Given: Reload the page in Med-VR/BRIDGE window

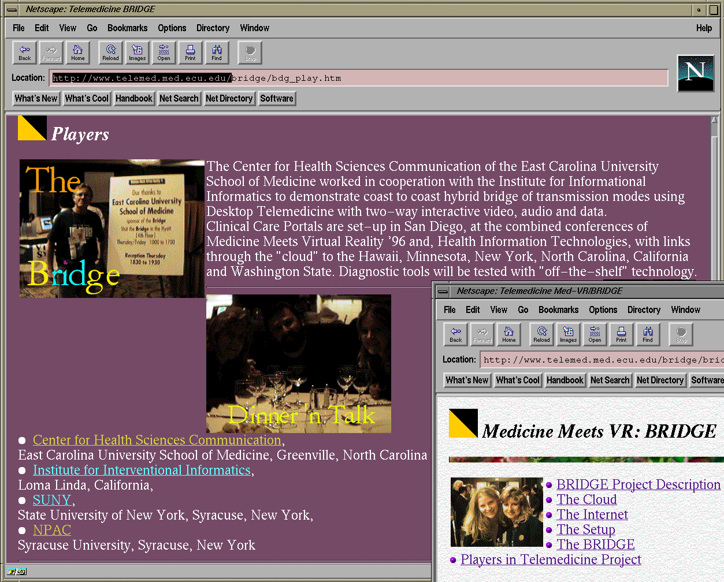Looking at the screenshot, I should point(542,334).
